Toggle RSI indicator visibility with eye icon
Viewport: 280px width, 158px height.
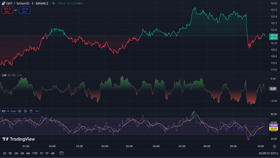pyautogui.click(x=20, y=111)
